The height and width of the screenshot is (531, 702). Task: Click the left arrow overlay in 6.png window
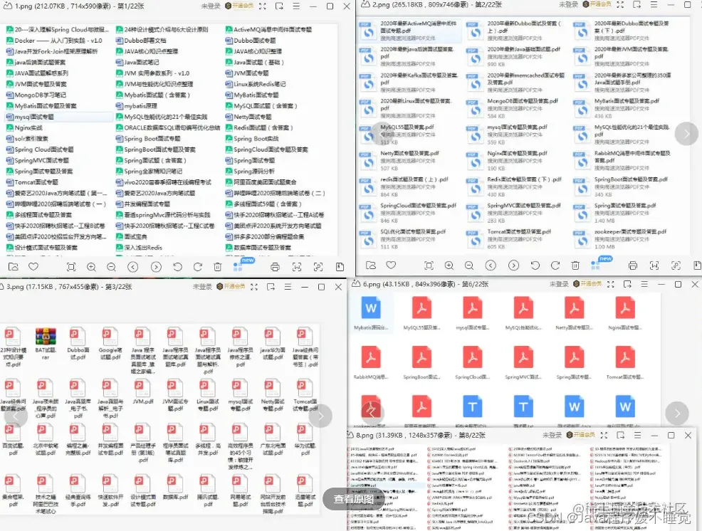click(x=371, y=414)
